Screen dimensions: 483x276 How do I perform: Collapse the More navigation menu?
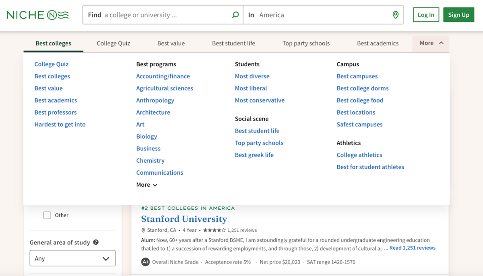coord(431,43)
